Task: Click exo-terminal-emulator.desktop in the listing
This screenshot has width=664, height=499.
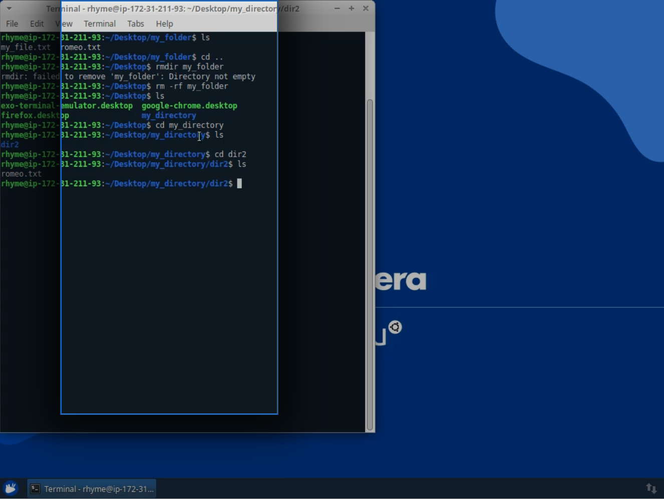Action: pyautogui.click(x=67, y=106)
